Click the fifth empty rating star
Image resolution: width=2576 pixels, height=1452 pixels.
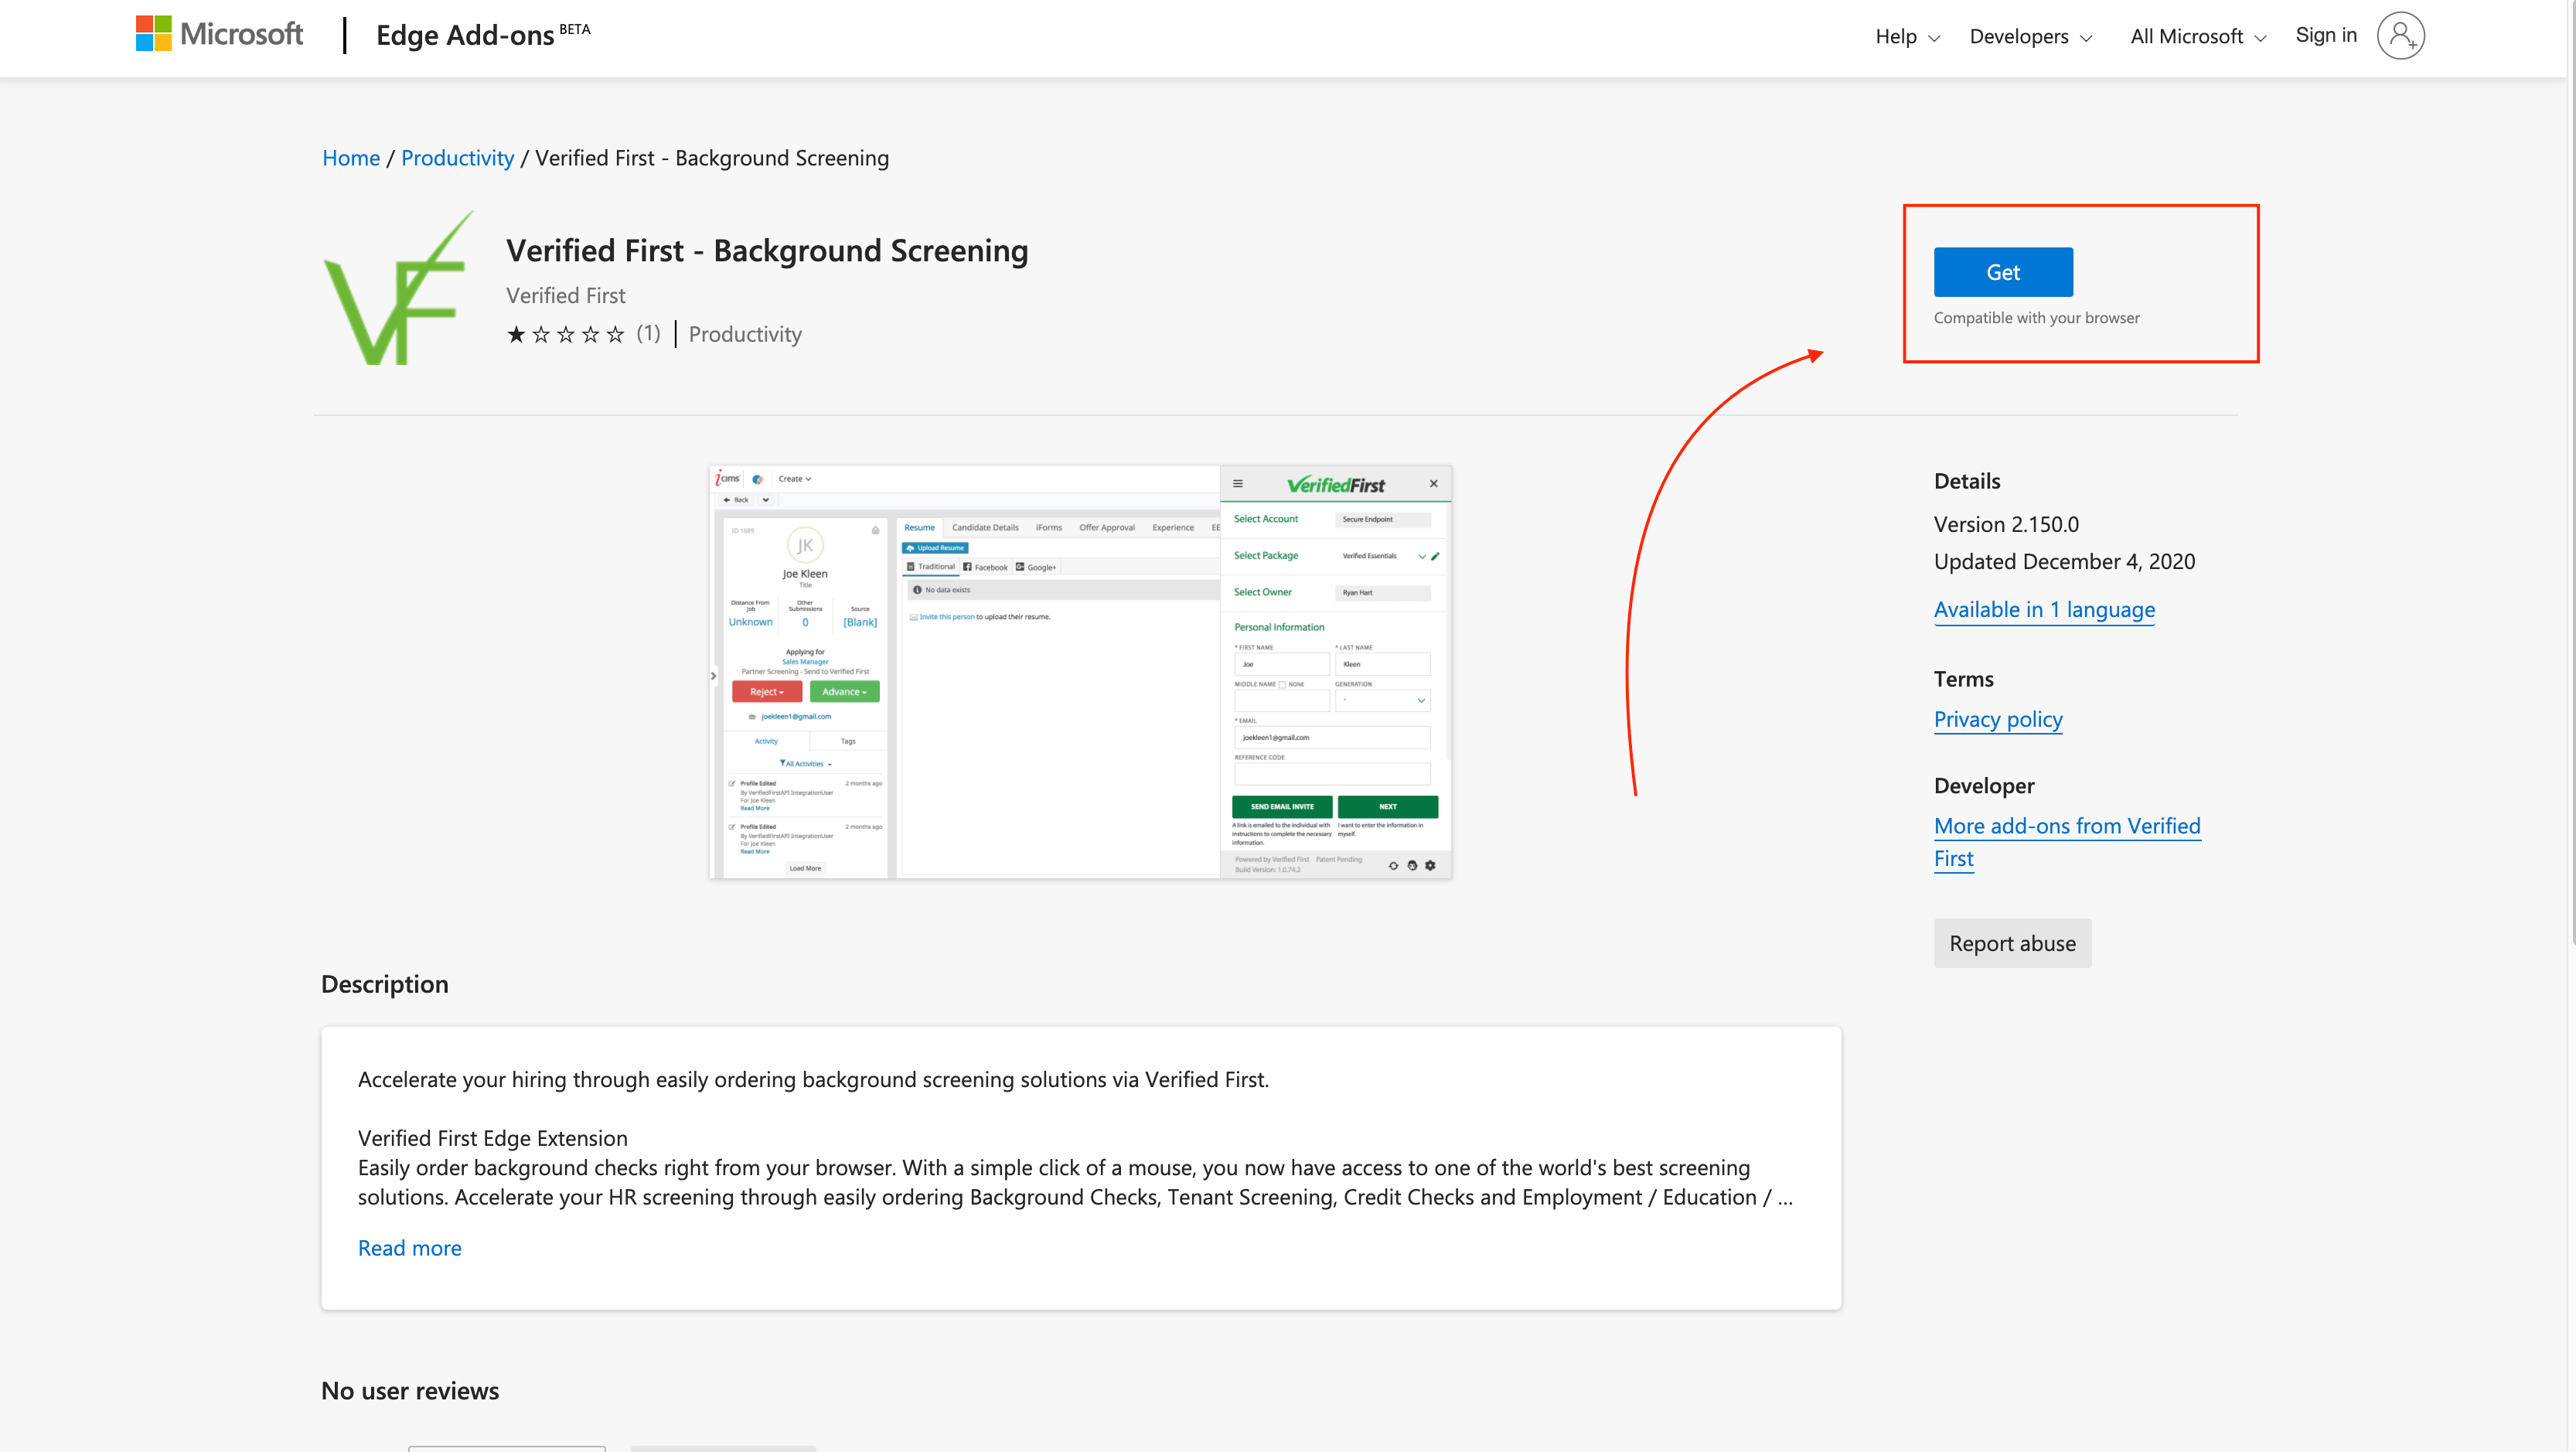(x=615, y=334)
